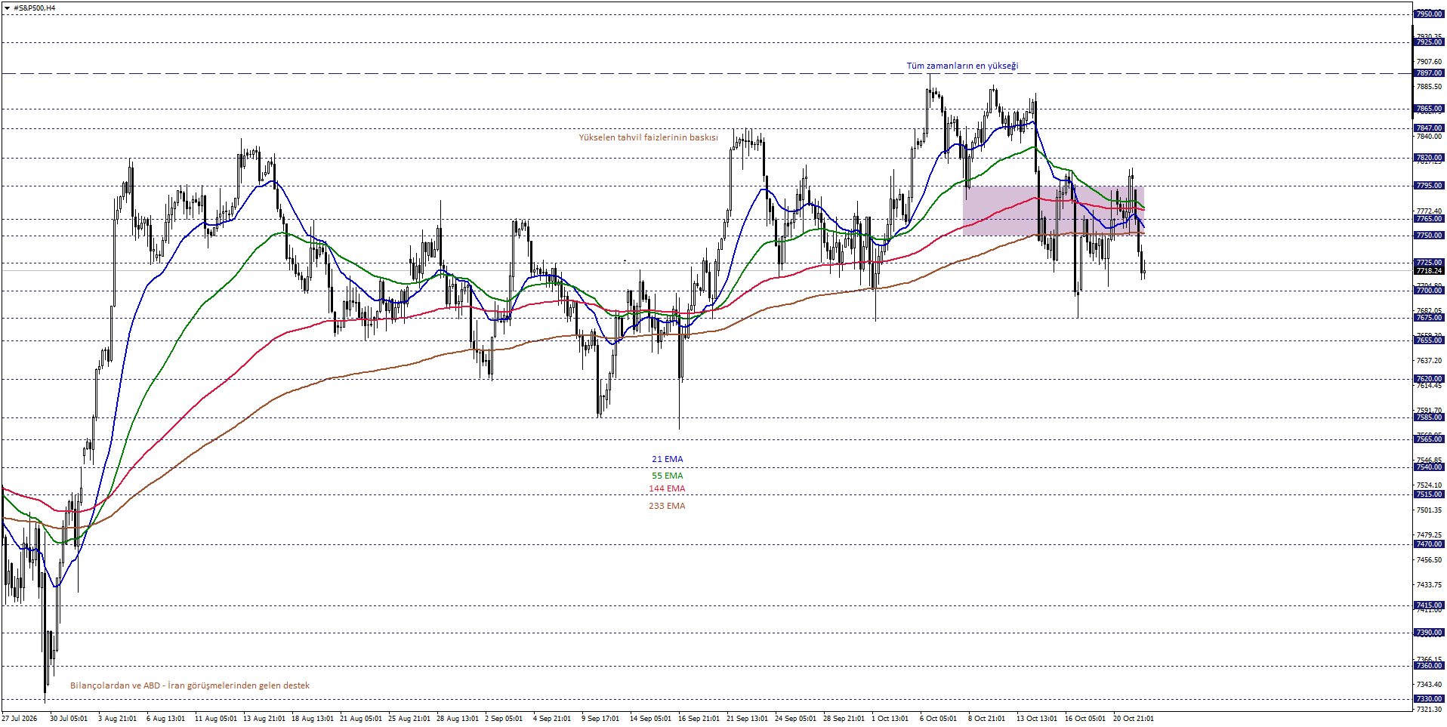Click the '30 Jul 05:01' time label
Viewport: 1447px width, 727px height.
pos(69,719)
